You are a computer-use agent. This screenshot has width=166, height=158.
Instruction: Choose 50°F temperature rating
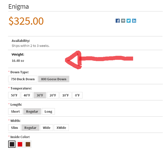click(x=14, y=95)
